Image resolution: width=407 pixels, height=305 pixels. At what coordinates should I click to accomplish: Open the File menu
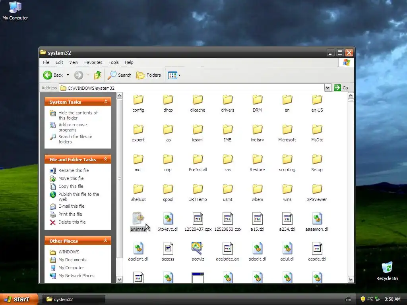click(46, 62)
